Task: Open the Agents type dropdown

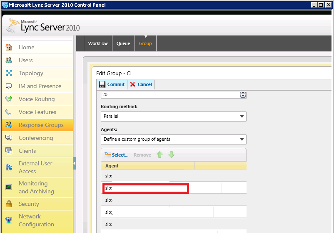Action: click(x=174, y=139)
